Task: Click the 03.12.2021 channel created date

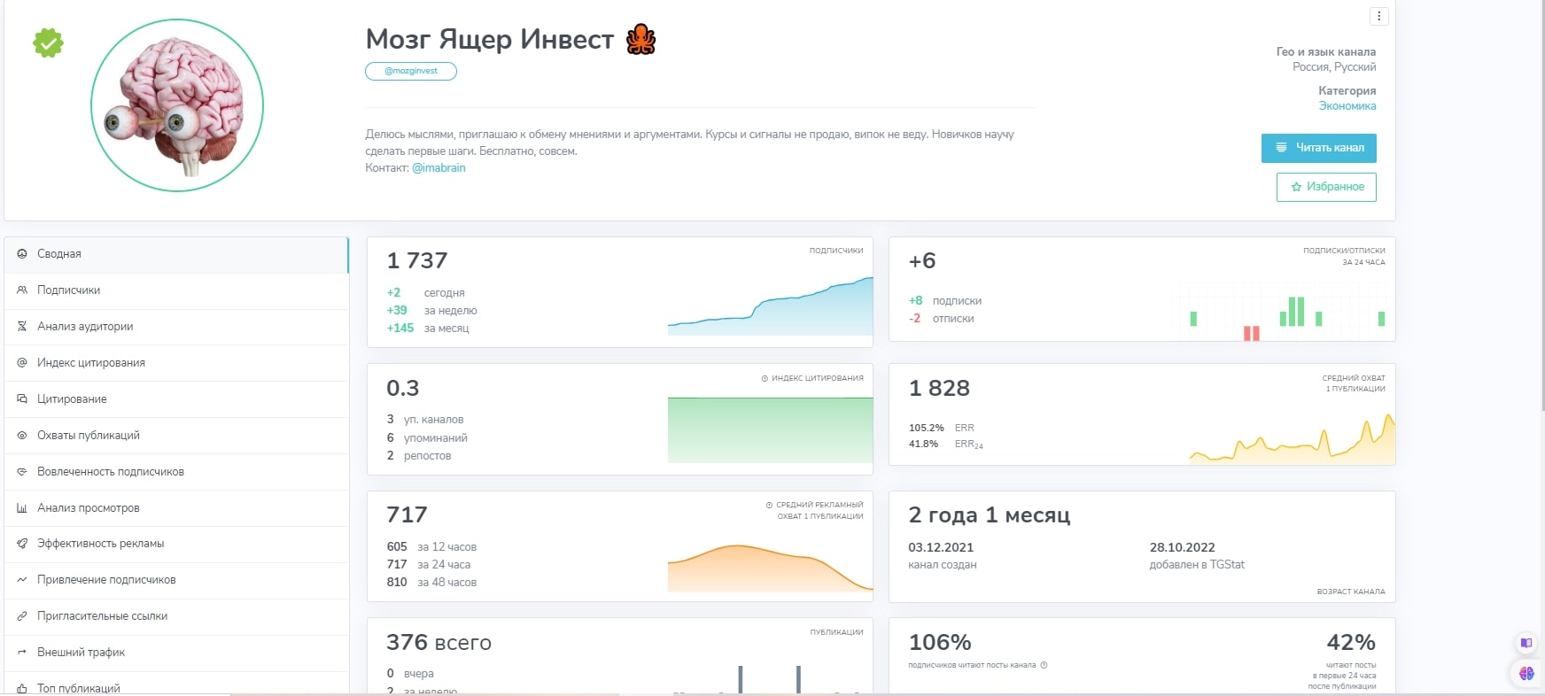Action: 941,548
